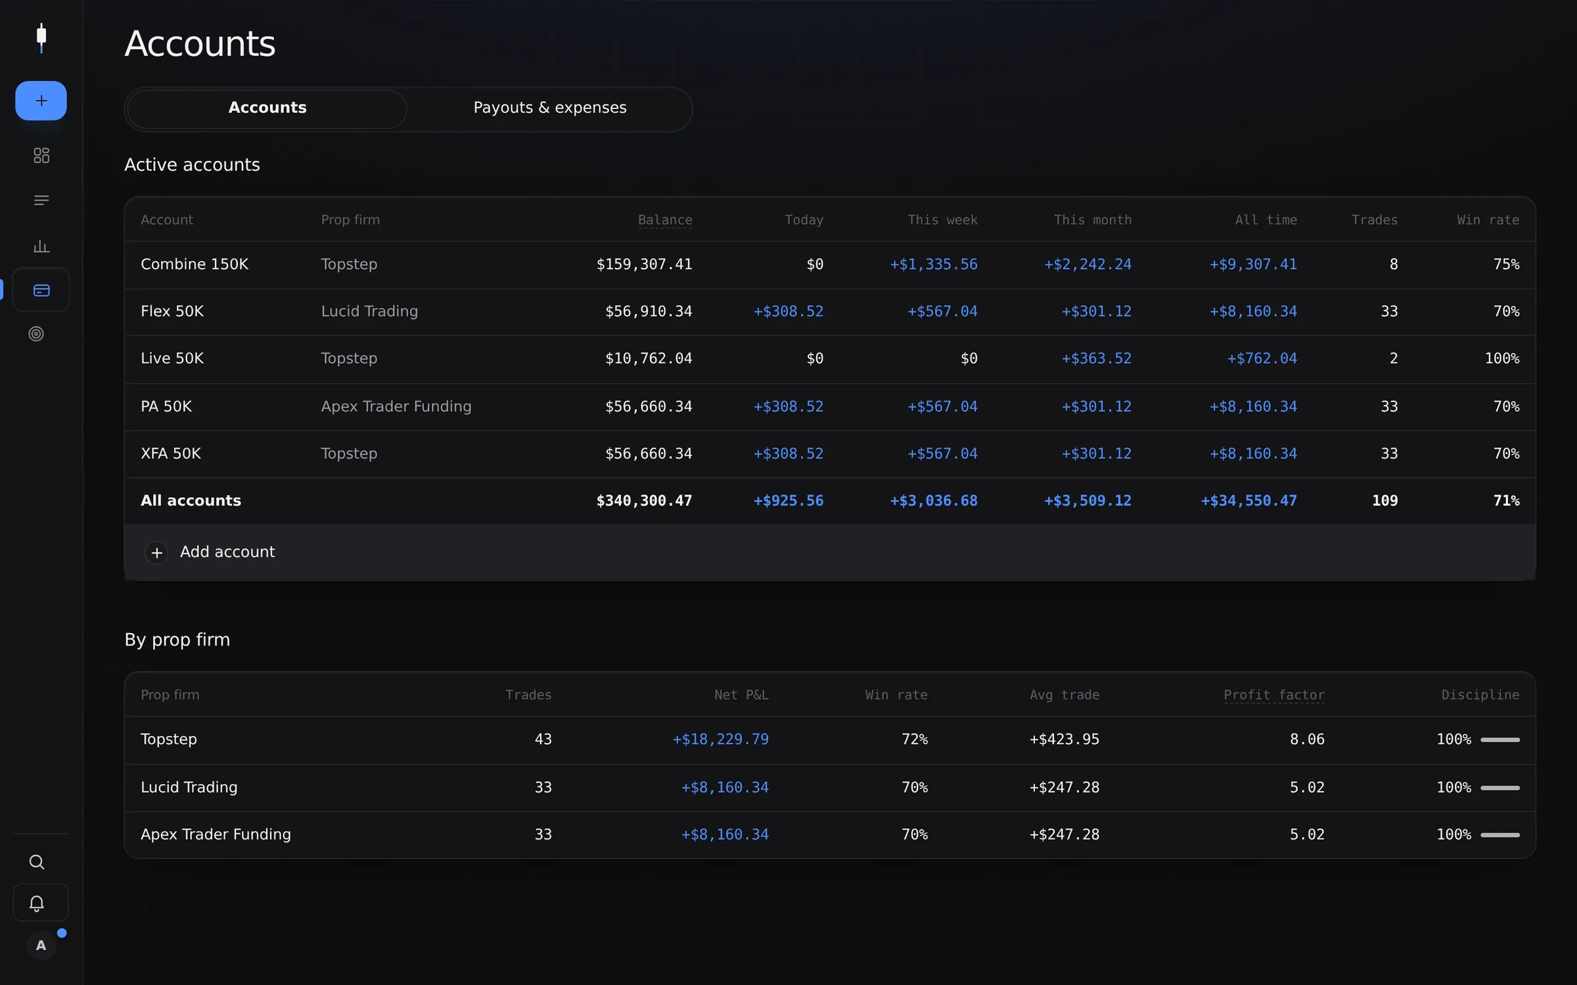Select Topstep in By prop firm table
1577x985 pixels.
[169, 739]
